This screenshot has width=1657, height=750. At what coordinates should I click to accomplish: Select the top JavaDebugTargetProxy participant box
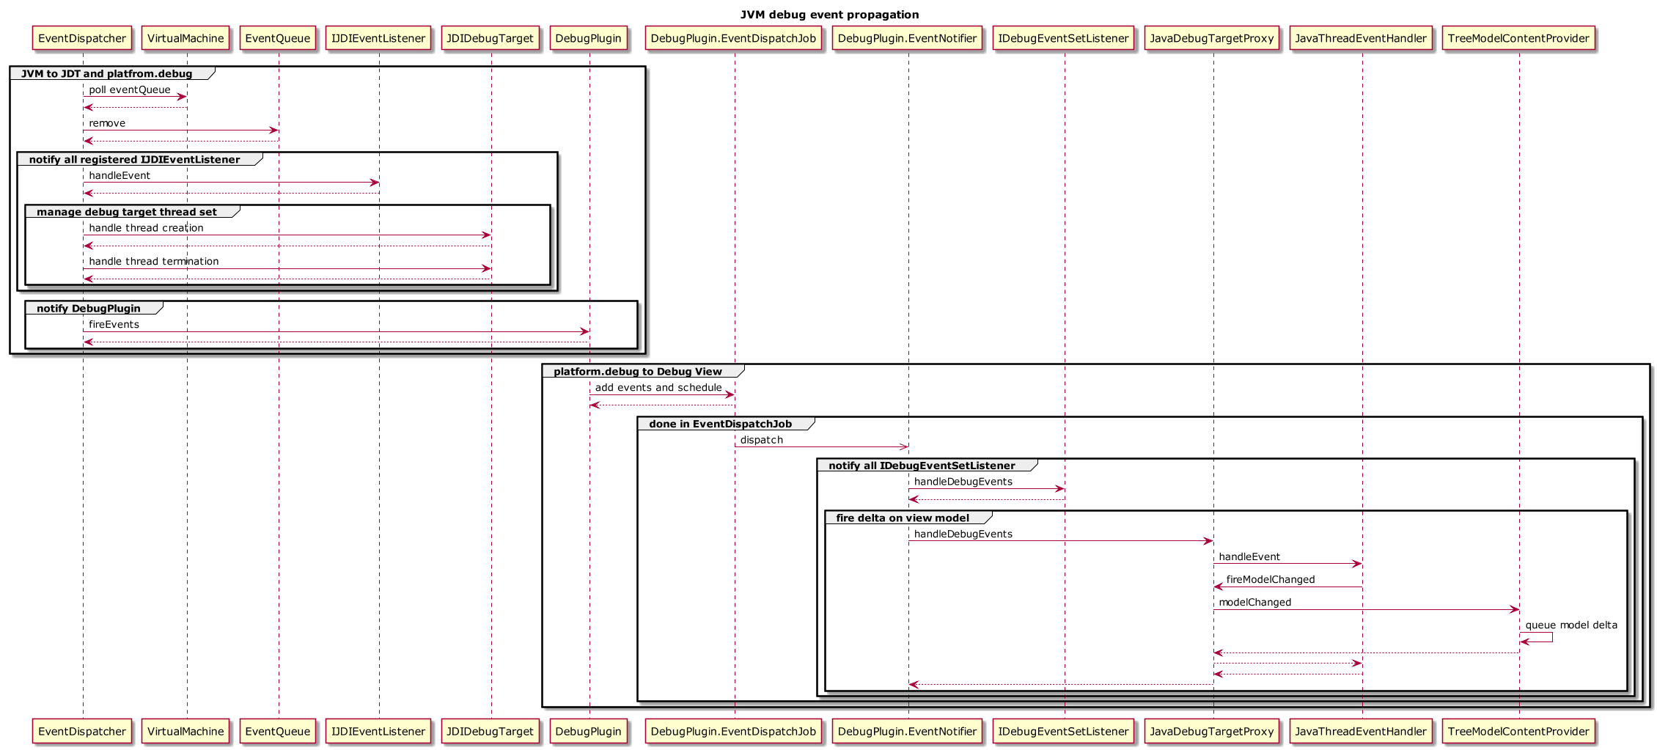click(x=1212, y=38)
